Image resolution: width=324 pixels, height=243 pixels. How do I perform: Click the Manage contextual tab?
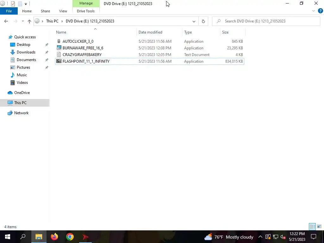[x=86, y=3]
